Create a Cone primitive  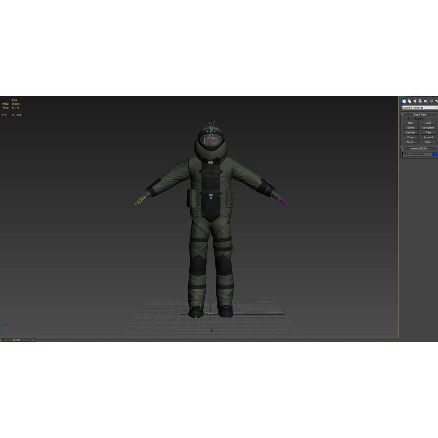tap(428, 123)
